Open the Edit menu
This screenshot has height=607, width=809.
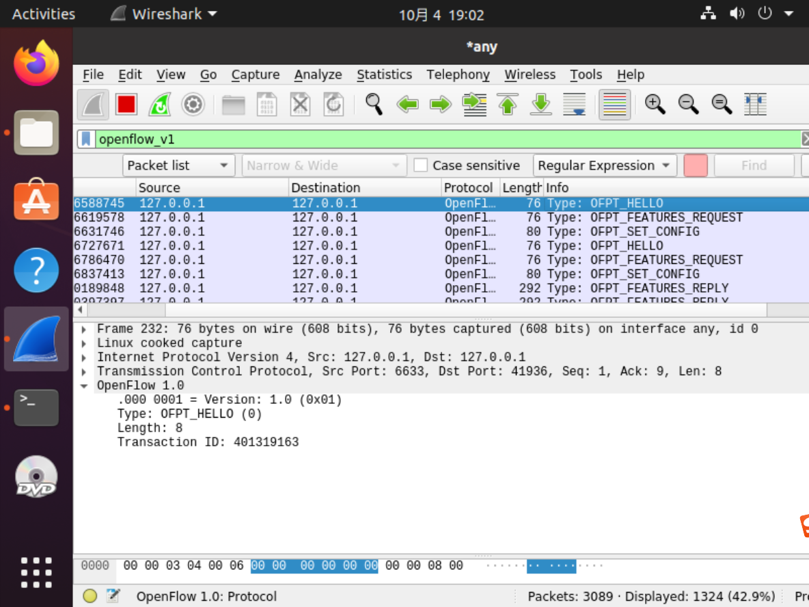[130, 75]
